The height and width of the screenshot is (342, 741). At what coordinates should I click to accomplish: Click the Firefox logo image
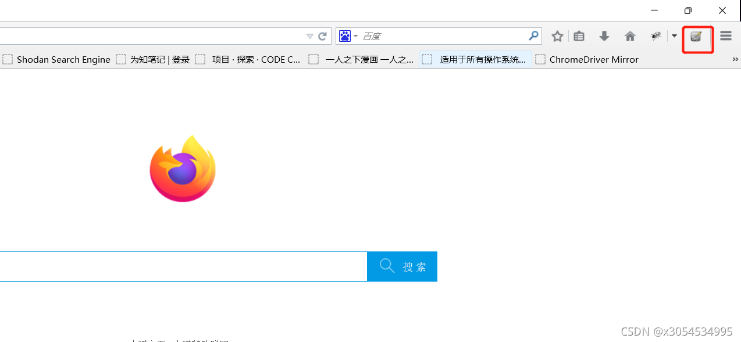coord(183,168)
